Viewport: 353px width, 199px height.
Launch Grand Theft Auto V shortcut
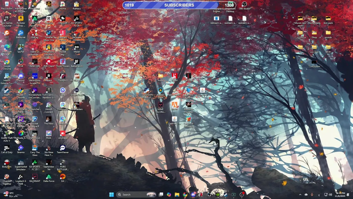coord(7,136)
